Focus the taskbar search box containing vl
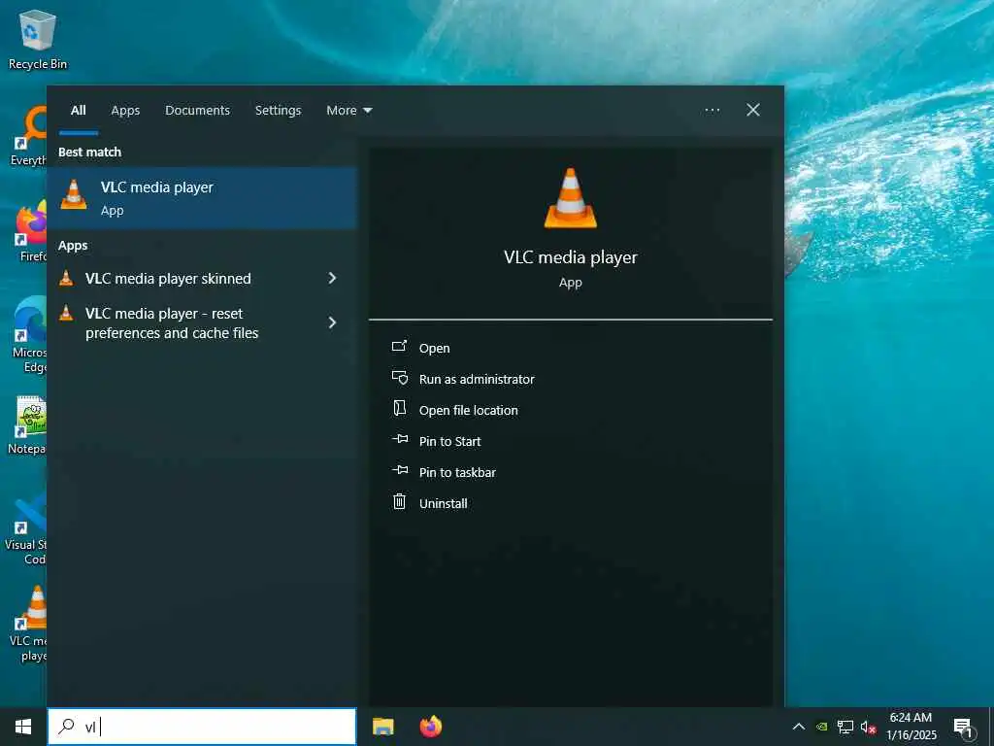994x746 pixels. pos(202,727)
